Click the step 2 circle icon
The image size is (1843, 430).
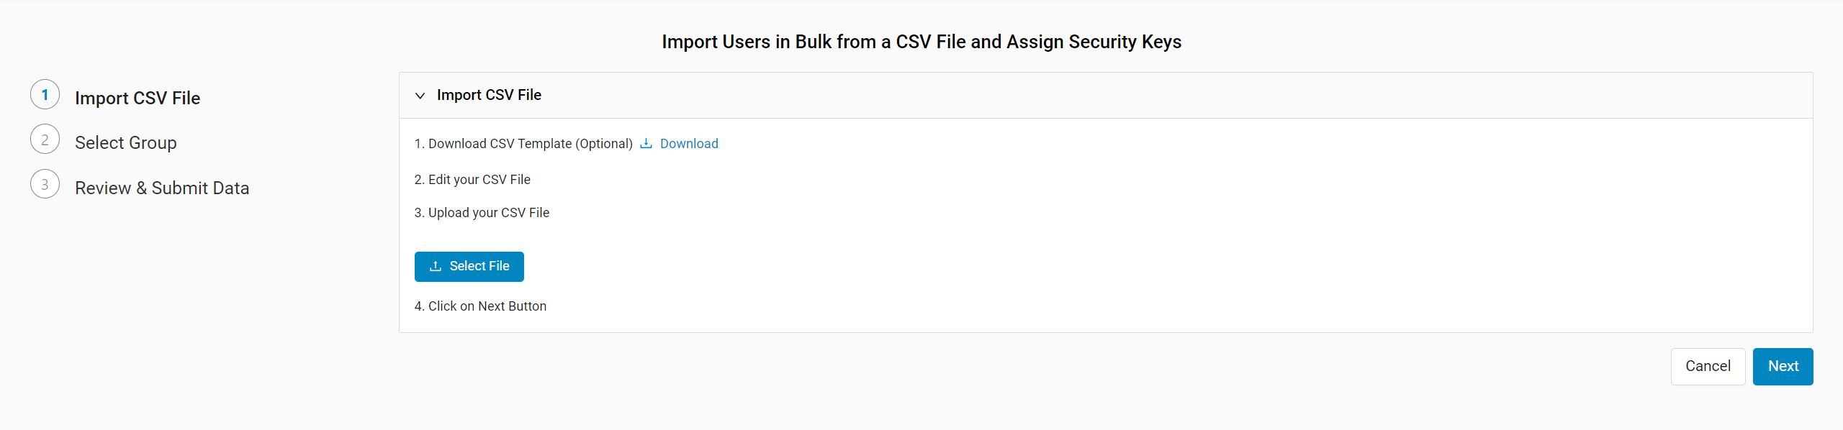pos(45,139)
